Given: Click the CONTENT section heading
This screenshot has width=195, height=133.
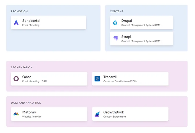Looking at the screenshot, I should pos(116,11).
